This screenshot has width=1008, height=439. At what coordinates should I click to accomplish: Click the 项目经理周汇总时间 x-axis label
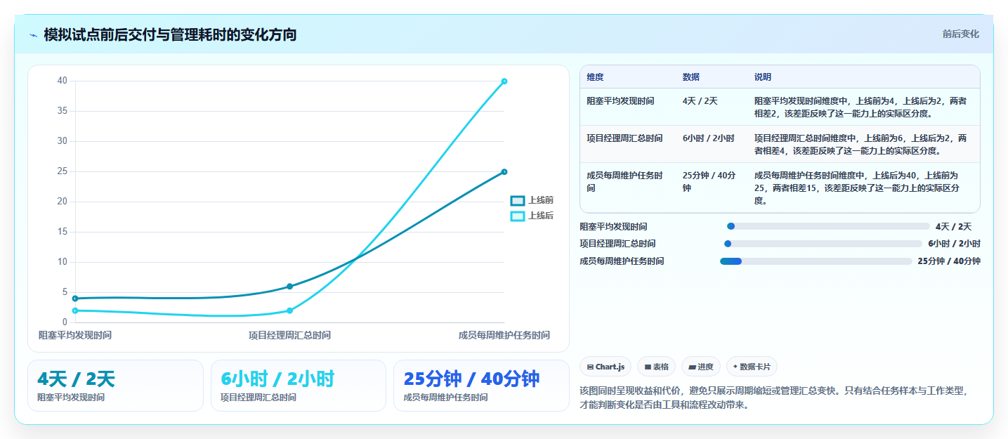pos(289,335)
